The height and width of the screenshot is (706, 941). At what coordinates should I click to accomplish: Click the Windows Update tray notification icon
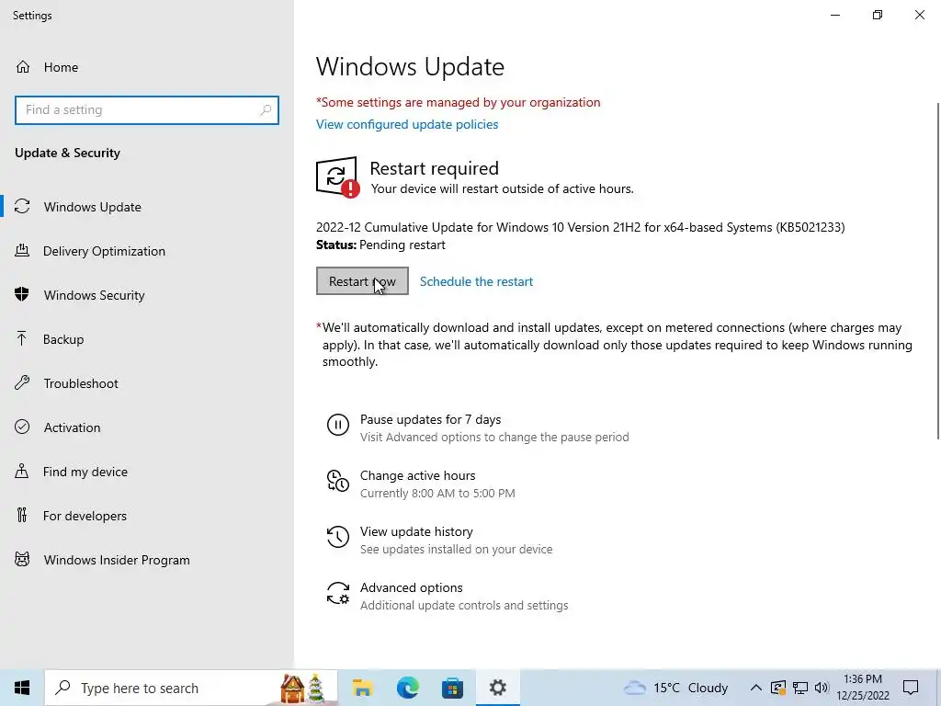click(x=778, y=688)
